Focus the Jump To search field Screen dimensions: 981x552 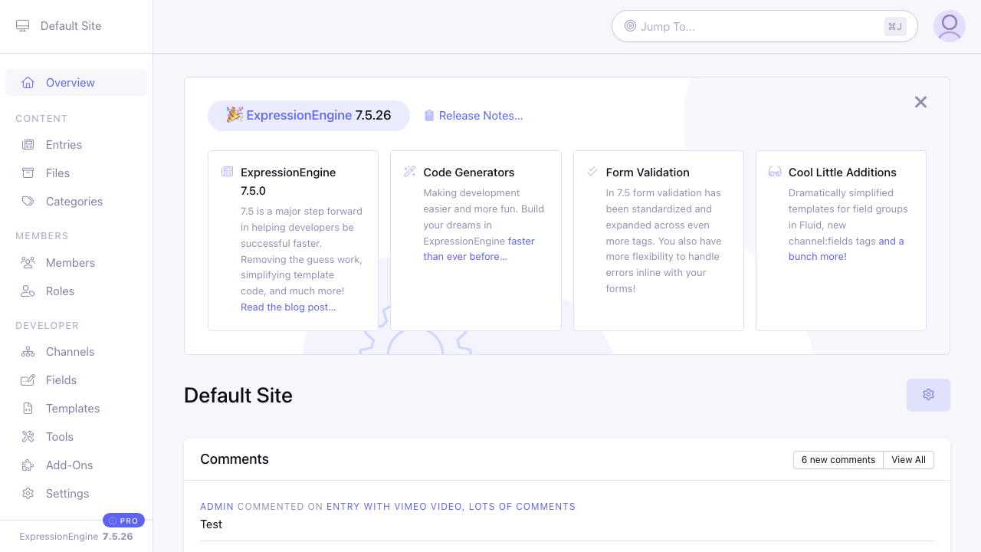(x=764, y=26)
